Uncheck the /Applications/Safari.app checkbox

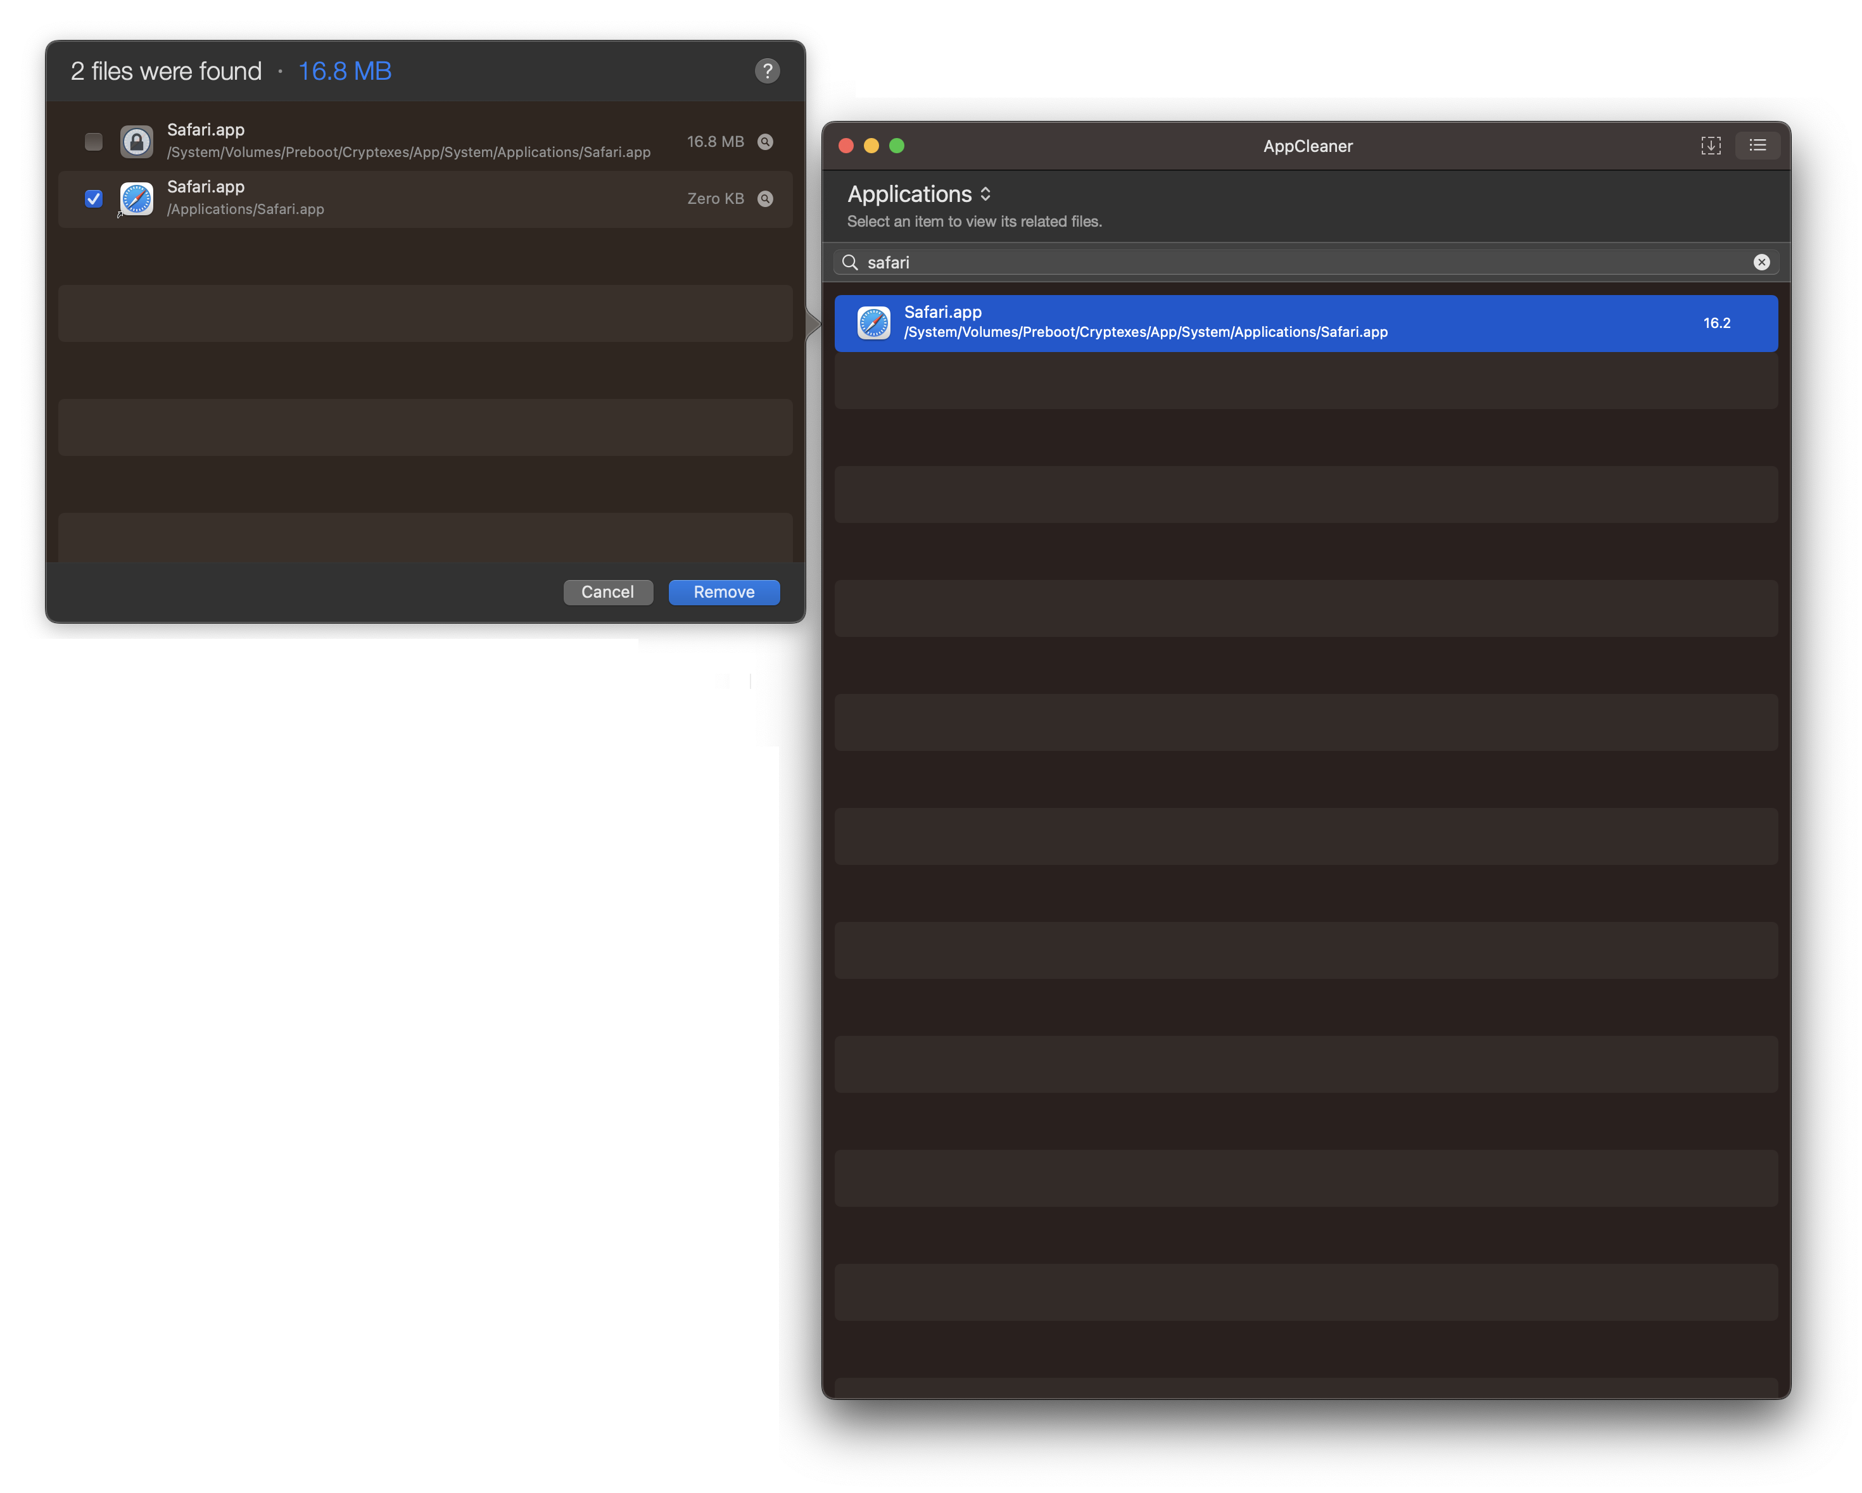(93, 199)
